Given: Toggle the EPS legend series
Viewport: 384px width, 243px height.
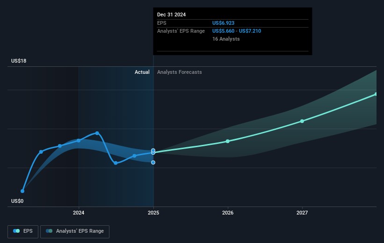Looking at the screenshot, I should (23, 231).
